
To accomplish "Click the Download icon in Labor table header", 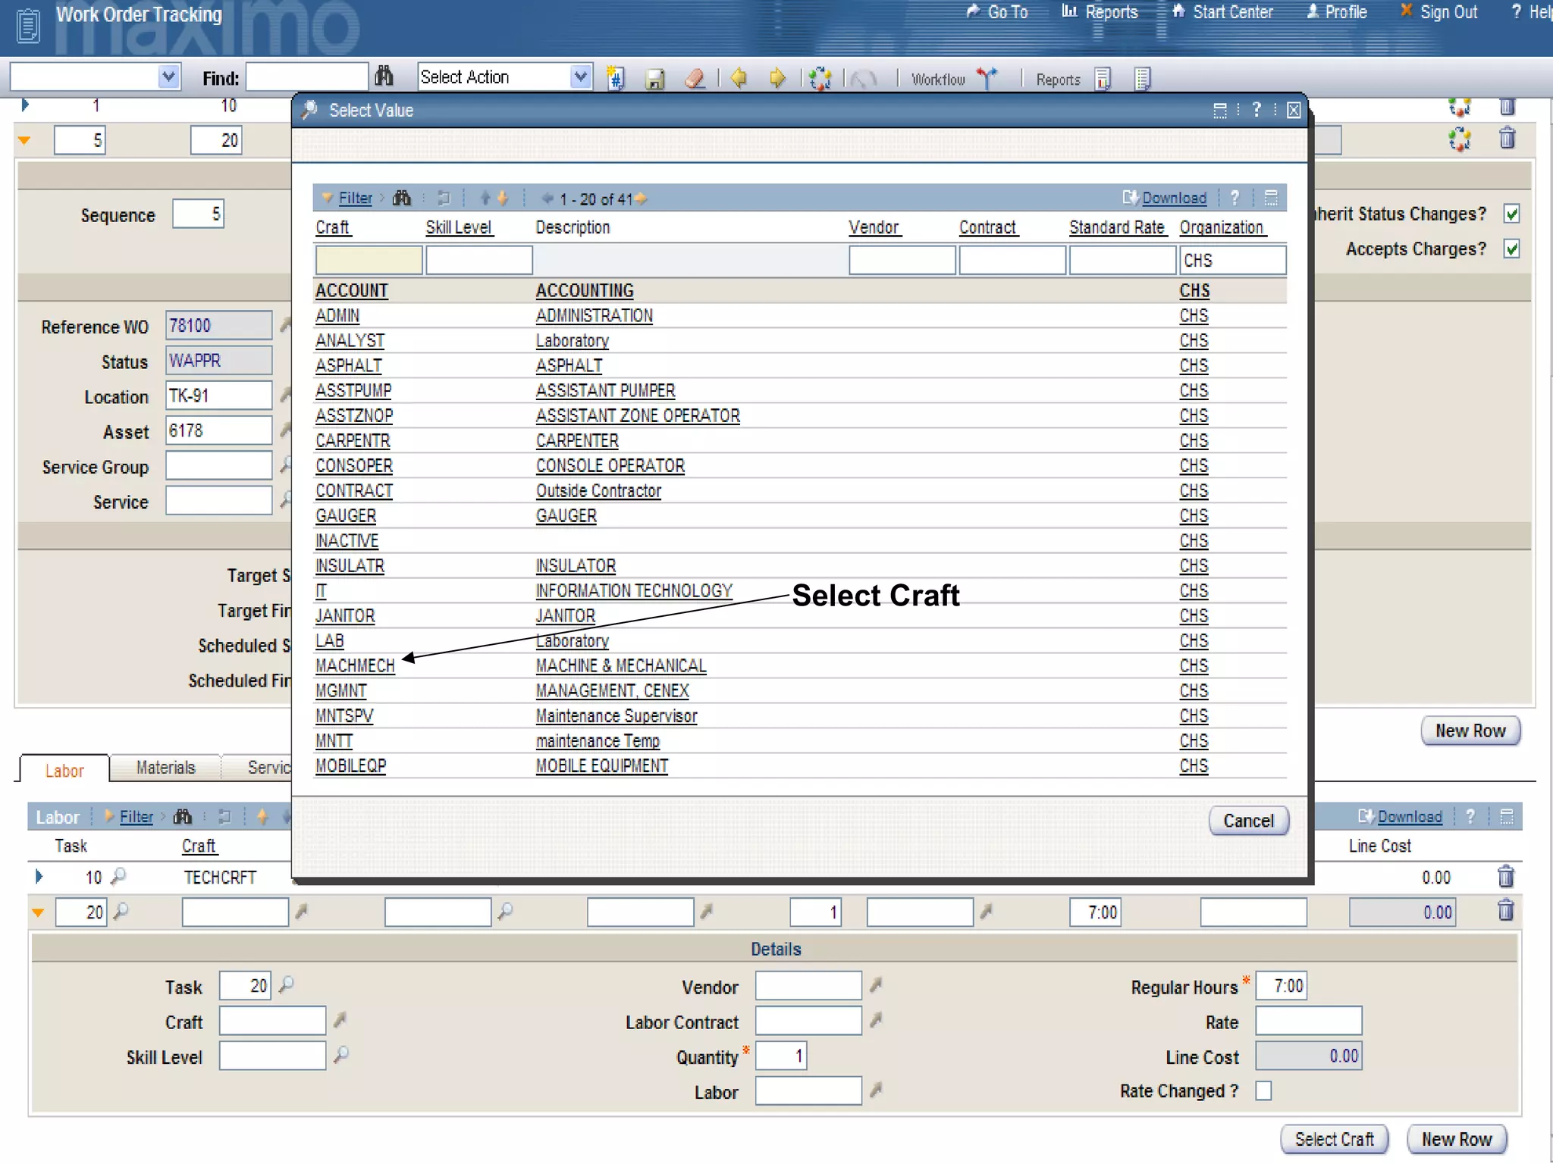I will [x=1366, y=816].
